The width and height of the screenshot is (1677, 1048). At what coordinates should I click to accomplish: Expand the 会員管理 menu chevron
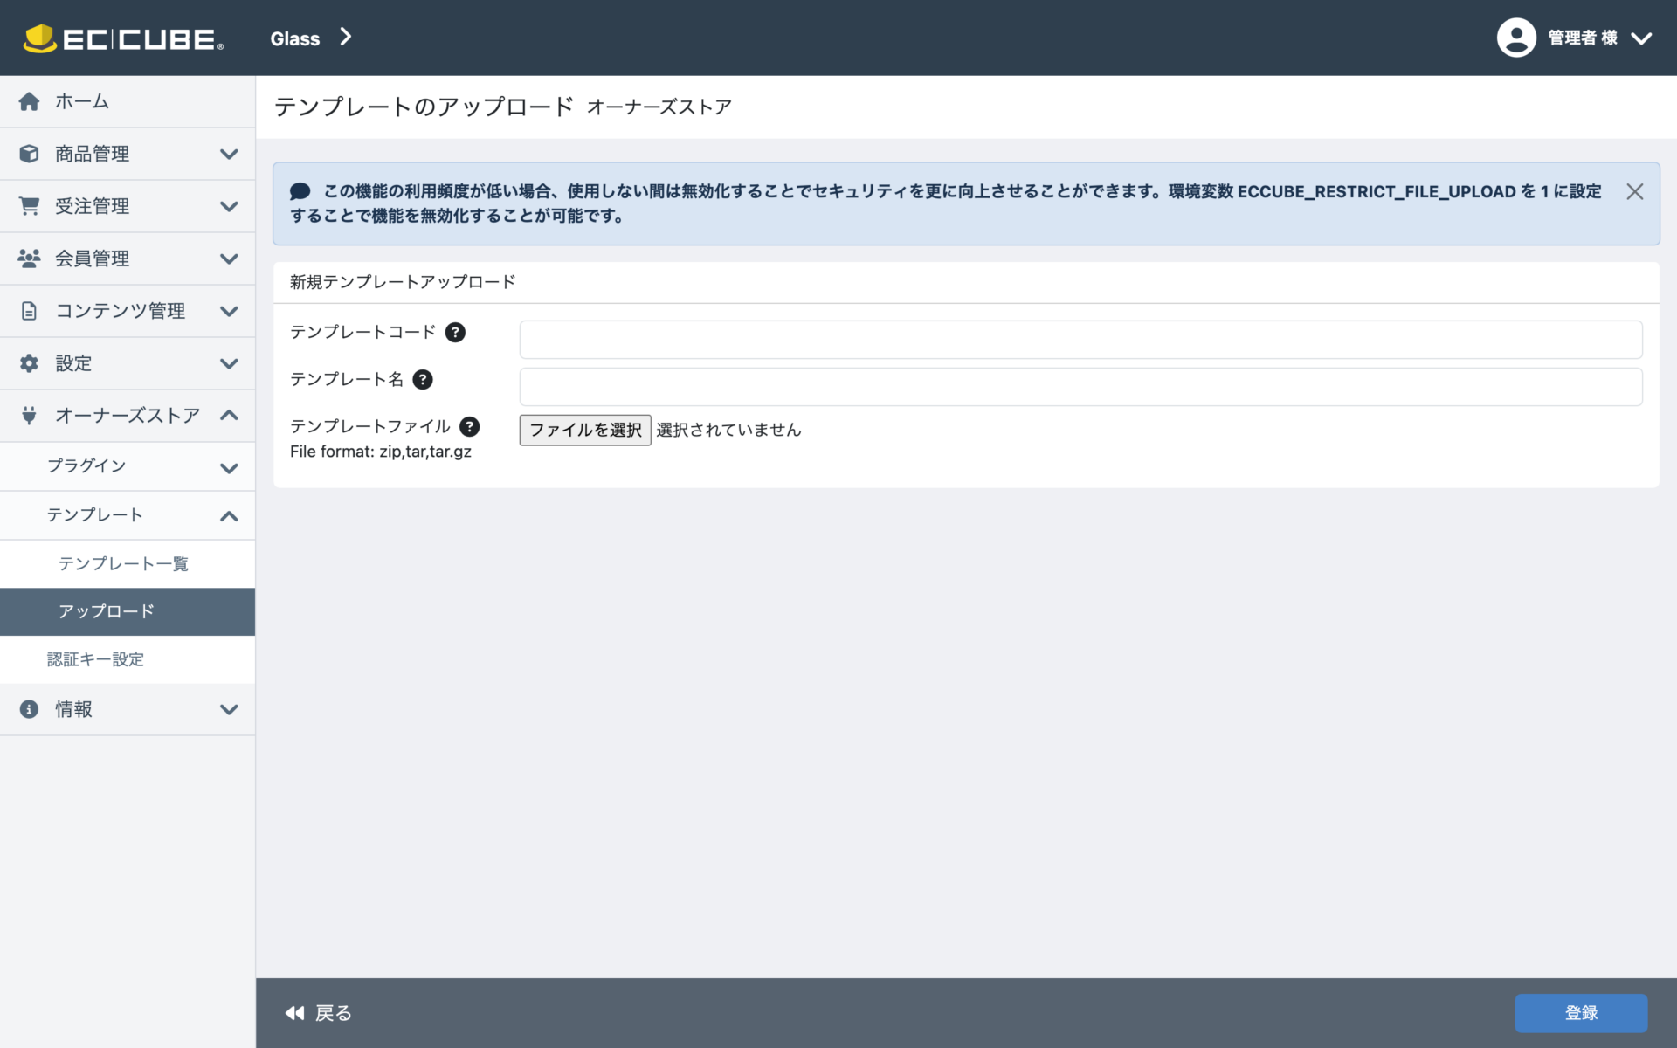(x=229, y=259)
